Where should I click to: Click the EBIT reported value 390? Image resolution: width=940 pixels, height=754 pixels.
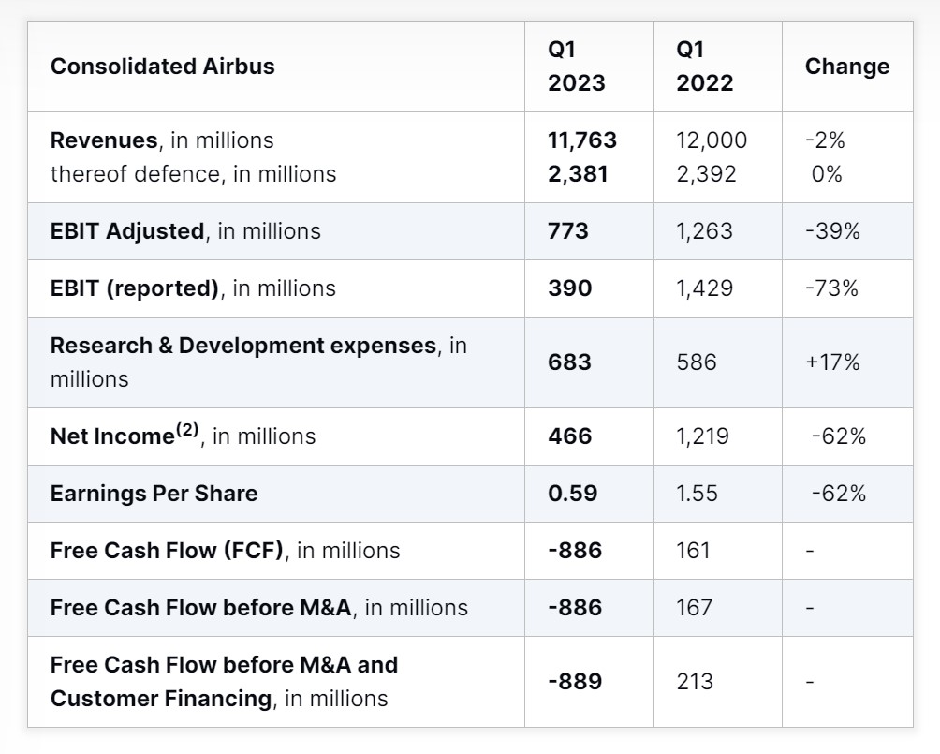click(x=569, y=288)
